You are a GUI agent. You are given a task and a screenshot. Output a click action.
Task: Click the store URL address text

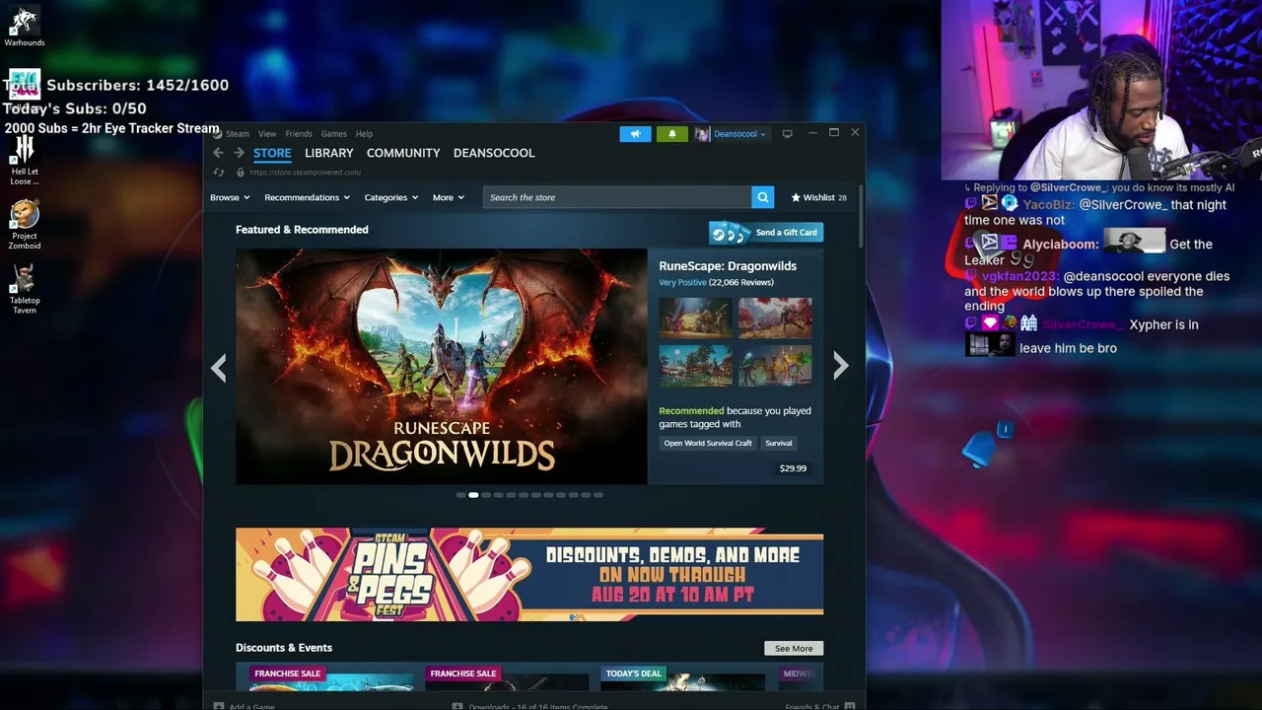click(x=305, y=173)
